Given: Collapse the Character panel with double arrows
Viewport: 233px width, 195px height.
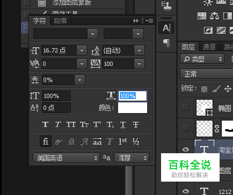Looking at the screenshot, I should tap(136, 21).
